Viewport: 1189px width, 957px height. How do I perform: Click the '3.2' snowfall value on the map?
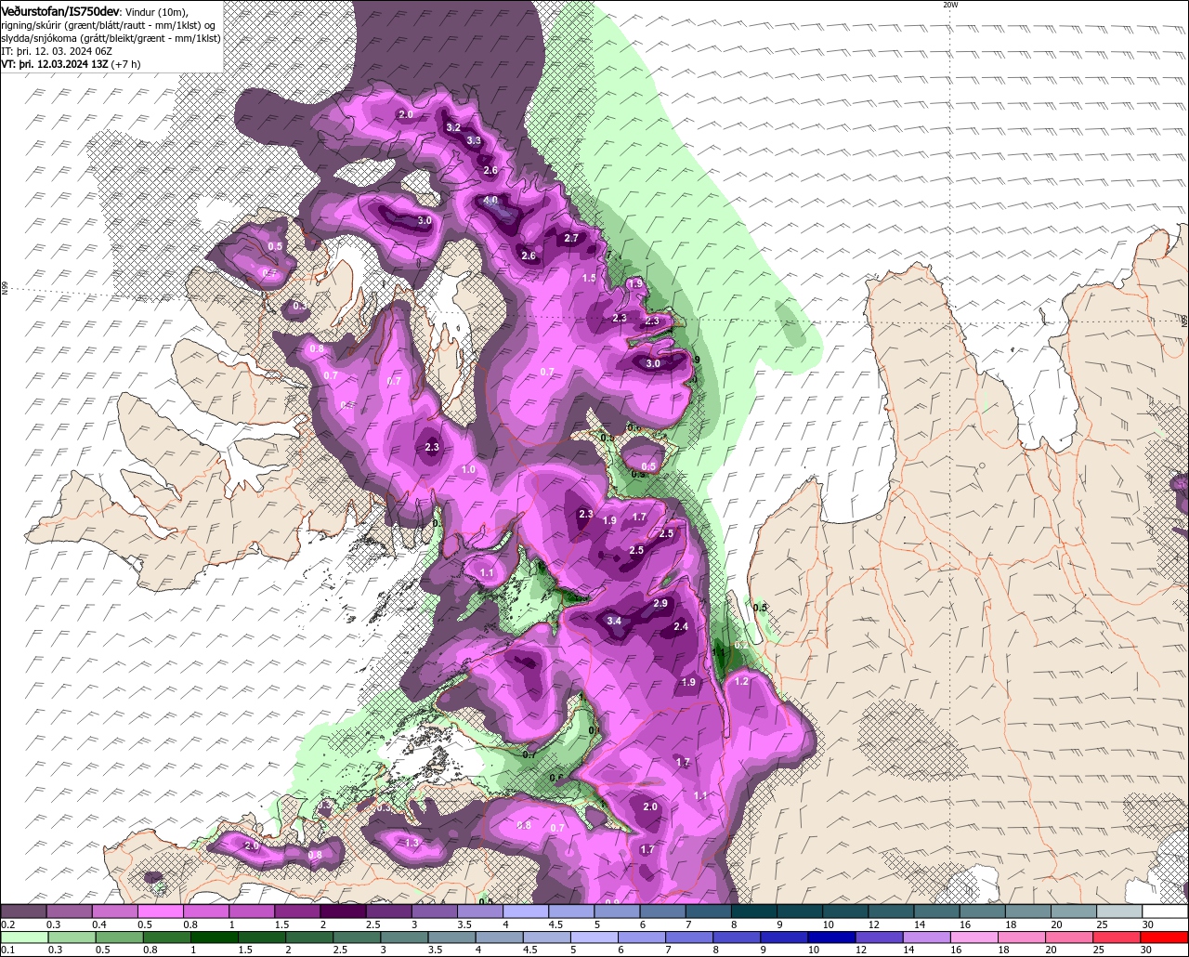tap(453, 127)
